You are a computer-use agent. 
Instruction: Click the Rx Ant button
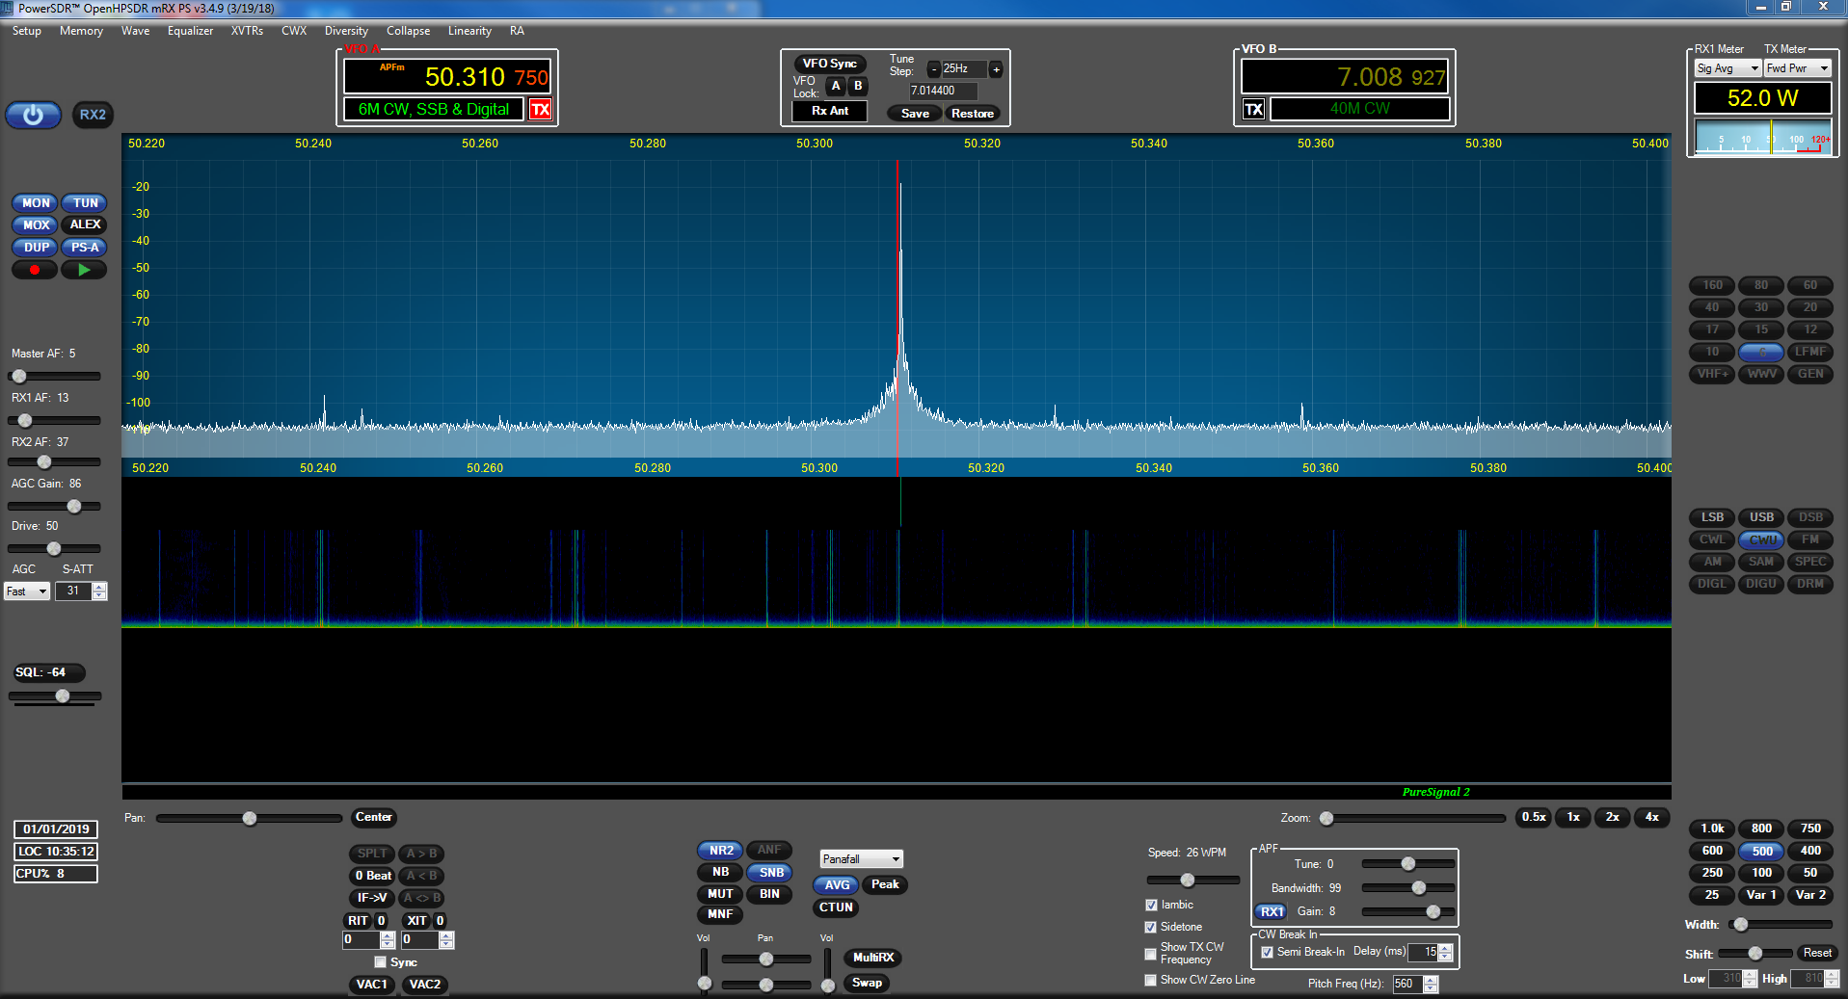coord(829,111)
